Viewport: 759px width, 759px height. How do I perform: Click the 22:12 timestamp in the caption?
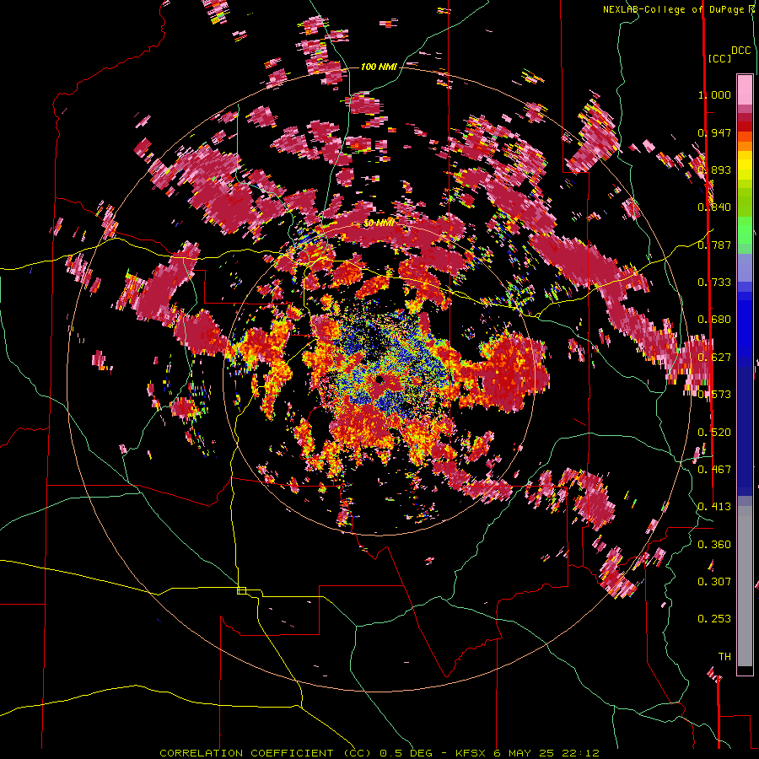pyautogui.click(x=583, y=753)
